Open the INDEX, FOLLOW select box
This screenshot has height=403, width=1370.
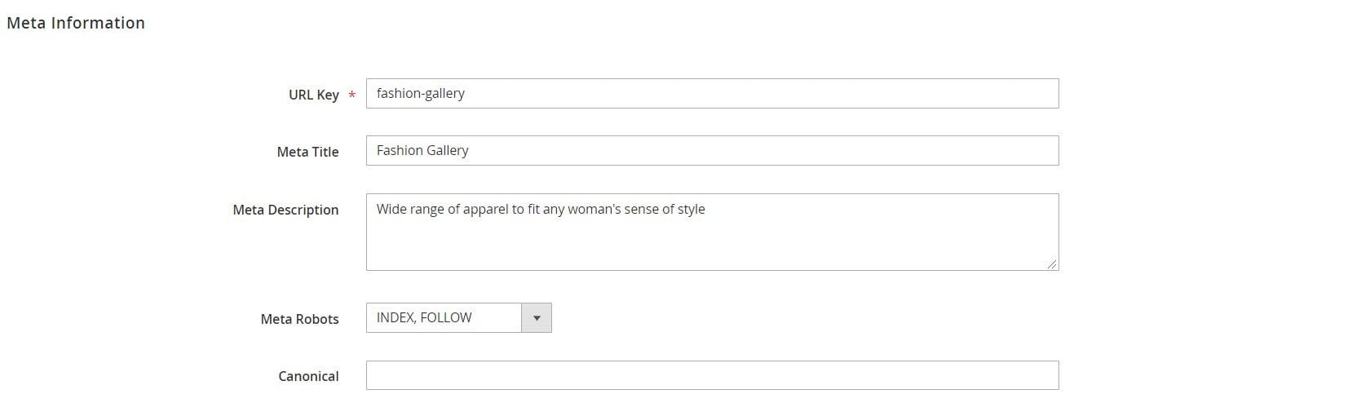tap(459, 318)
